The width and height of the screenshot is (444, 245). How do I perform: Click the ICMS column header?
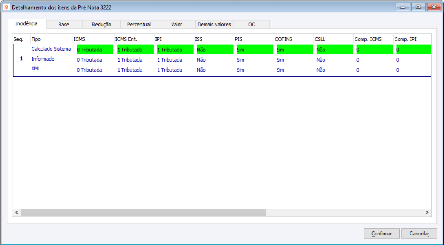pos(93,39)
